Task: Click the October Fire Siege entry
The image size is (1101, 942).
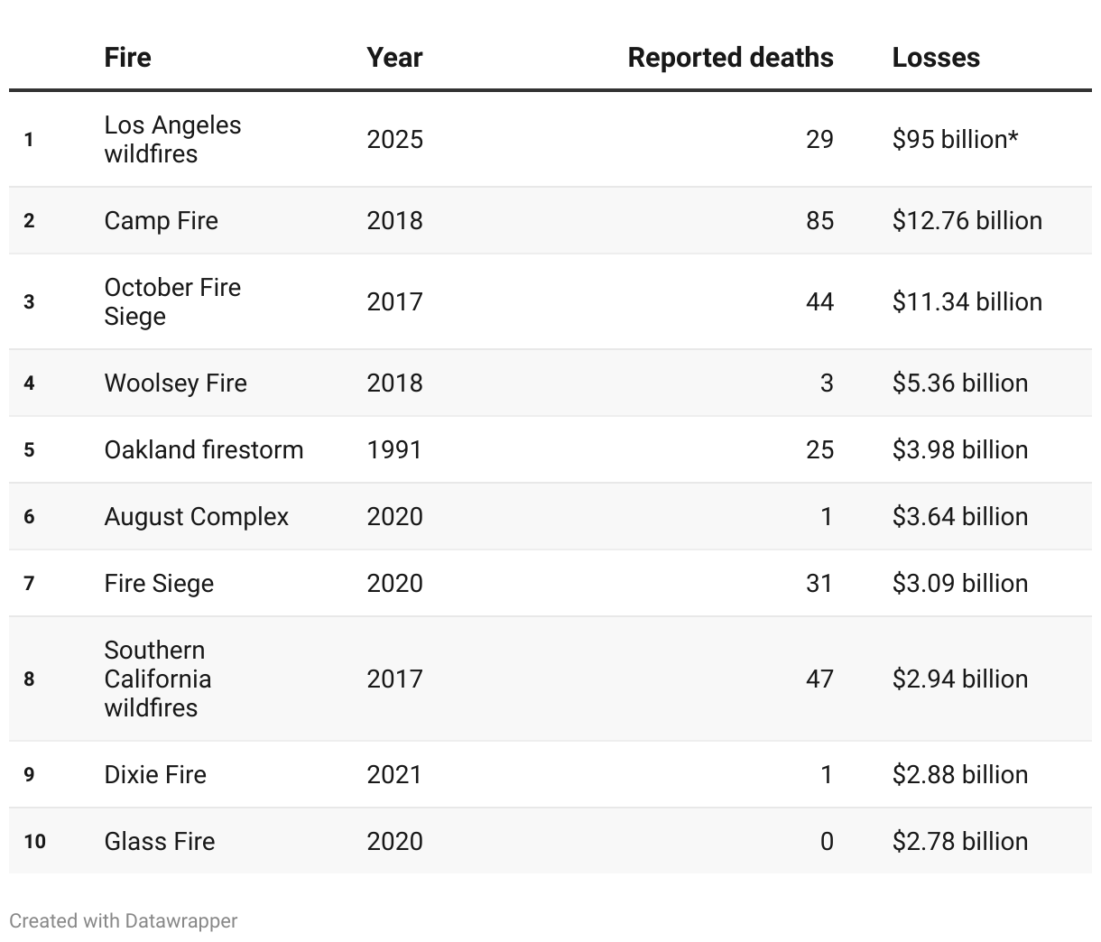Action: coord(172,301)
